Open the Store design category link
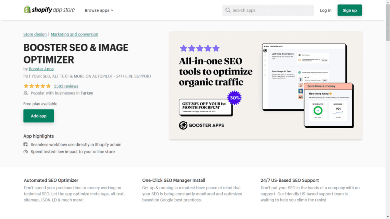 click(35, 34)
